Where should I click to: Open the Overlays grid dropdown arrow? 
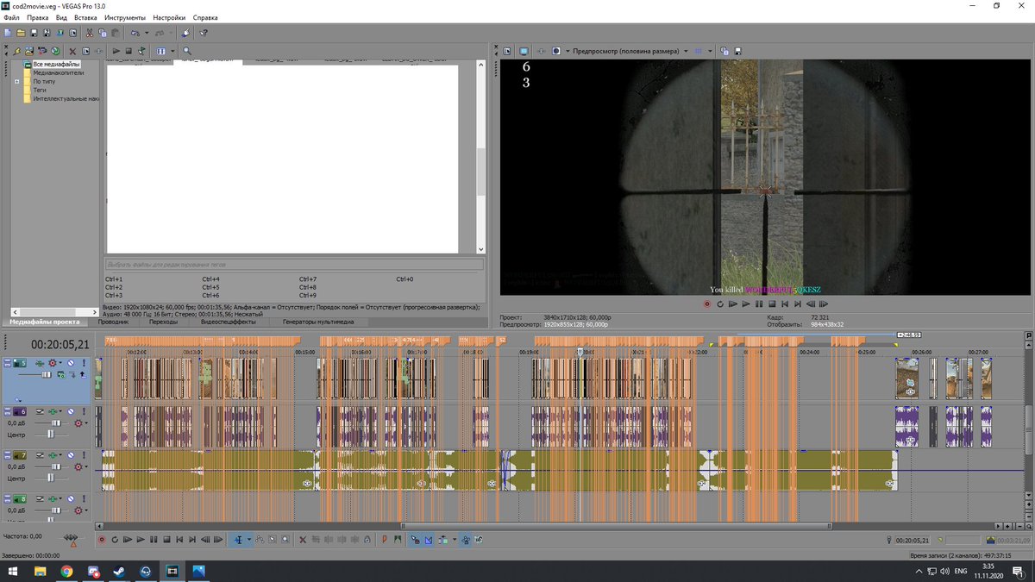[x=710, y=51]
